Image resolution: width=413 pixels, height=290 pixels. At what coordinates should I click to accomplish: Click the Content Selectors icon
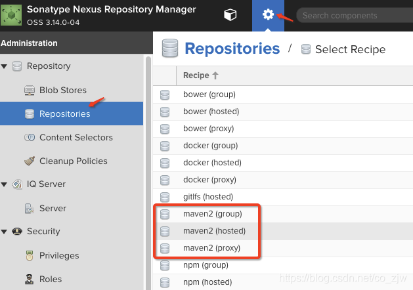30,137
